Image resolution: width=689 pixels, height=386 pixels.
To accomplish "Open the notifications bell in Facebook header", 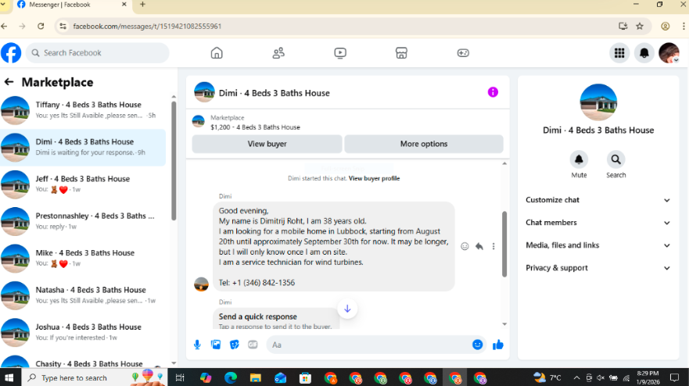I will point(644,53).
